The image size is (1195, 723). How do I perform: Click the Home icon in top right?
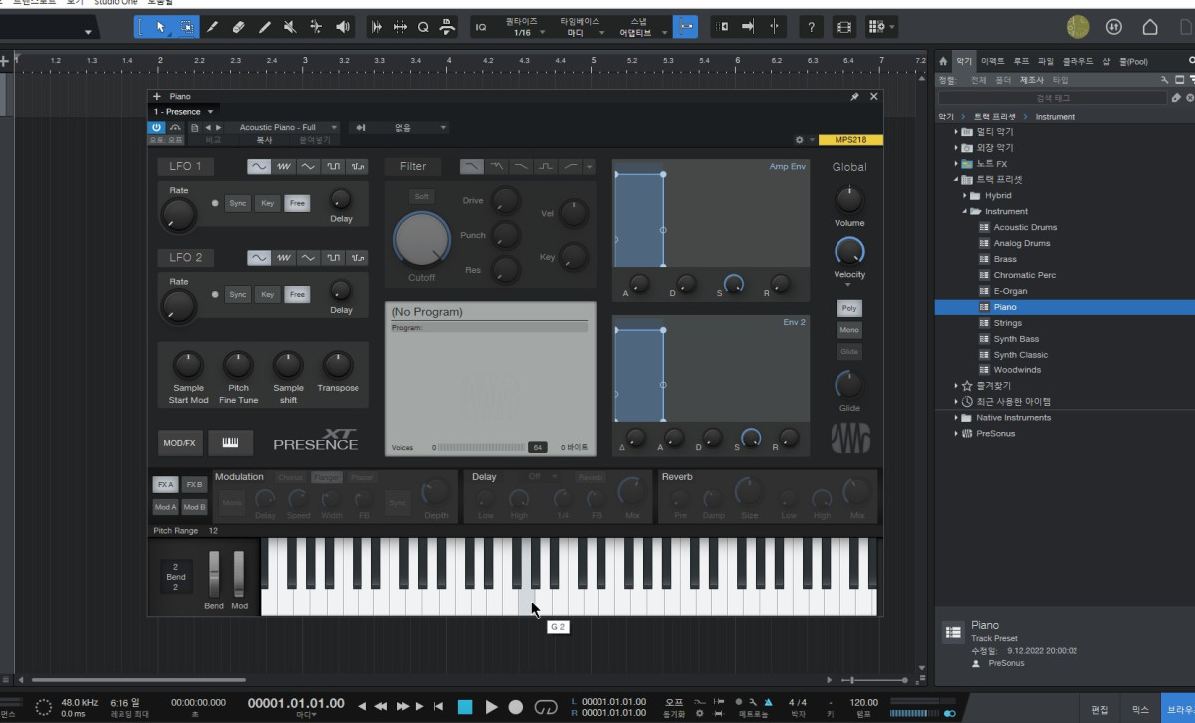click(1150, 27)
